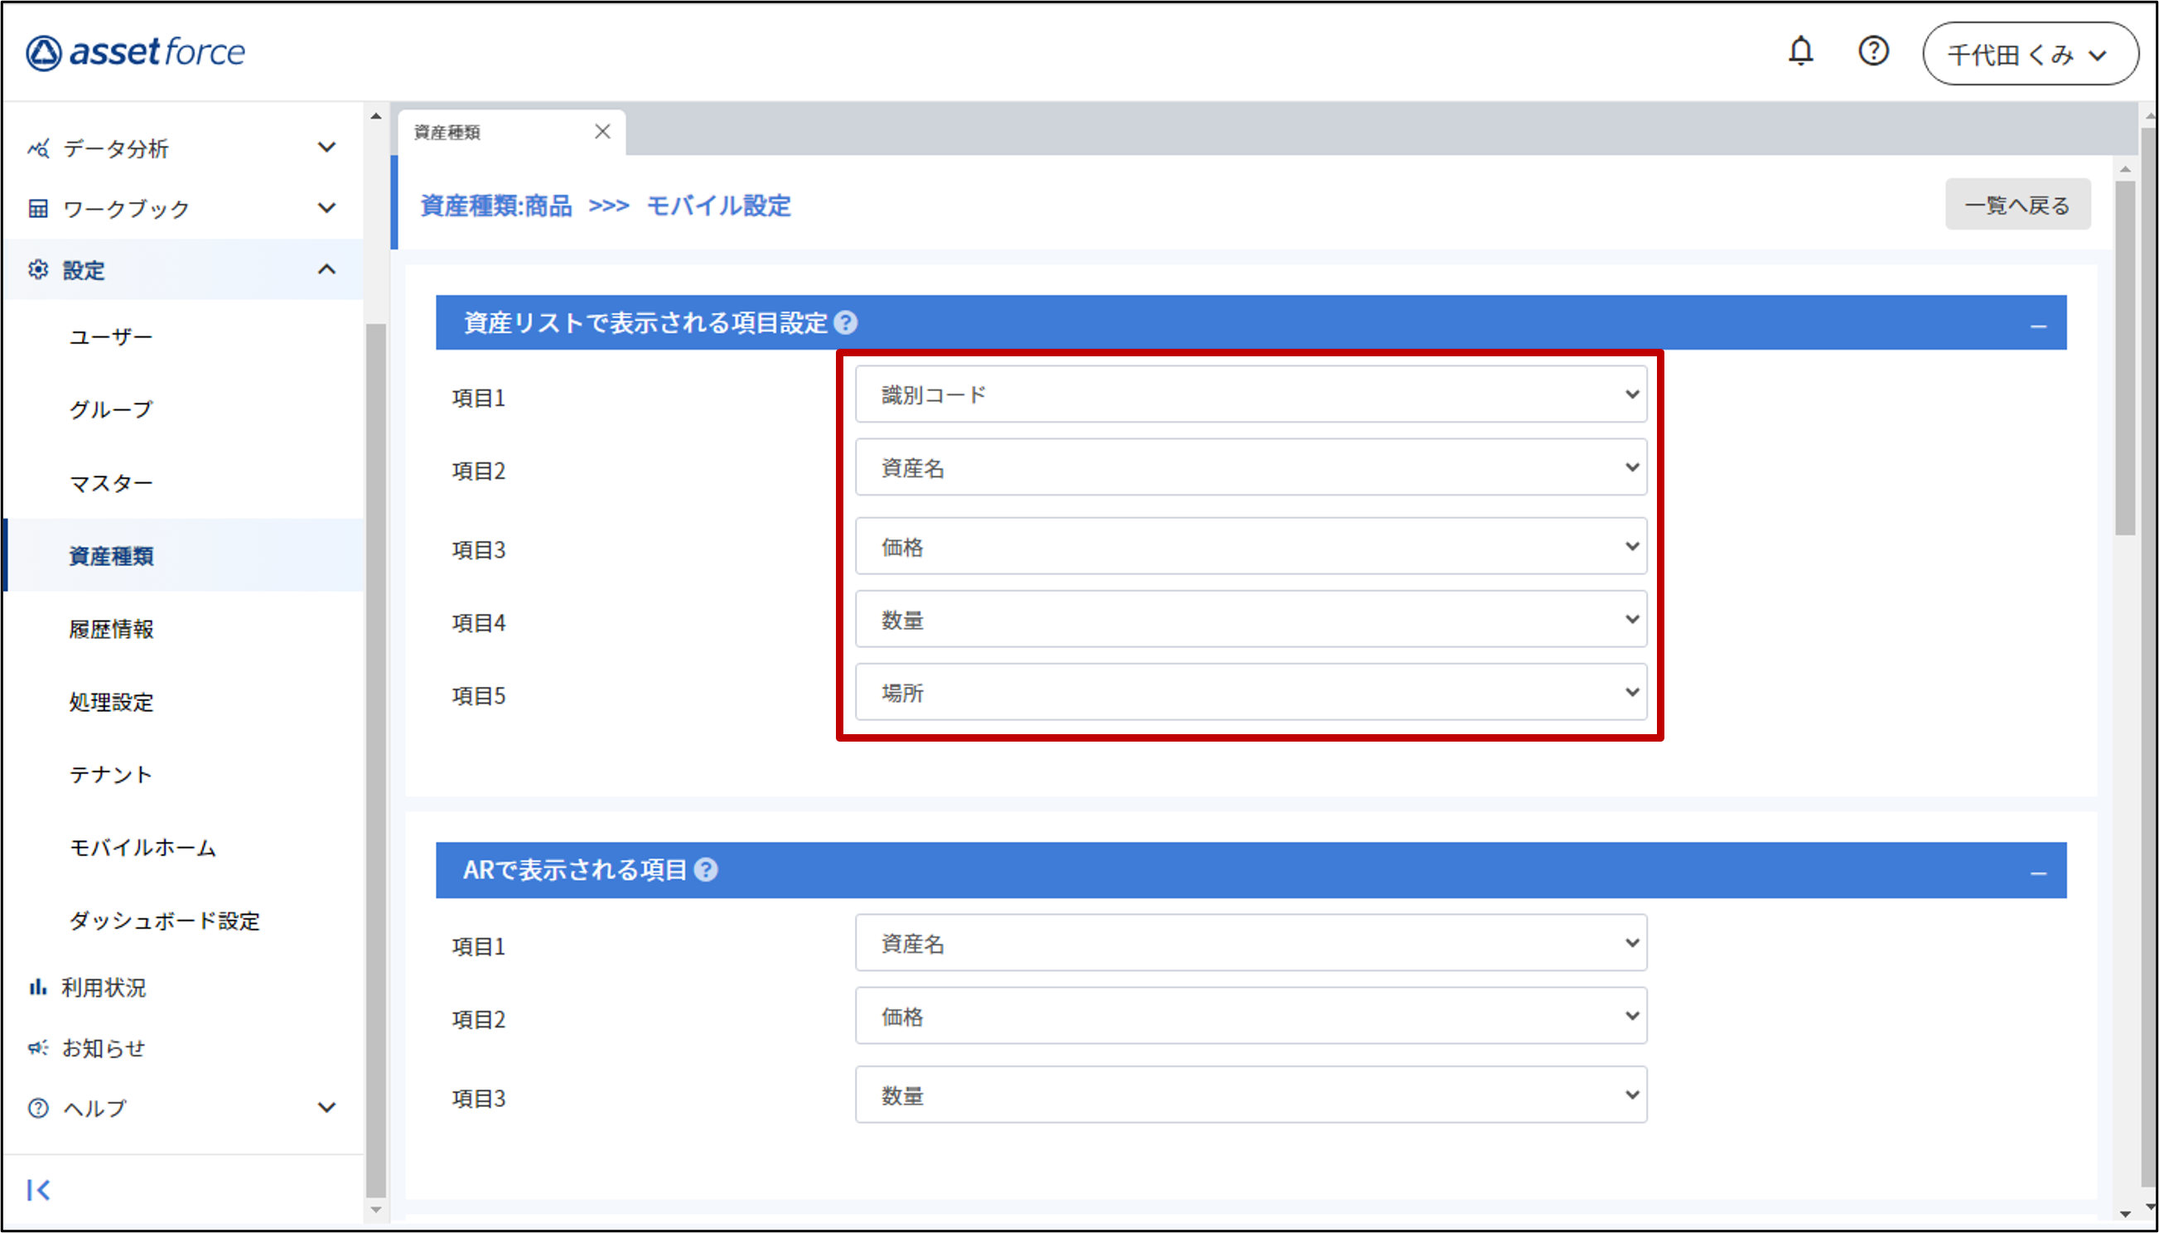Open the 識別コード dropdown for 項目1
This screenshot has height=1233, width=2159.
pyautogui.click(x=1249, y=394)
